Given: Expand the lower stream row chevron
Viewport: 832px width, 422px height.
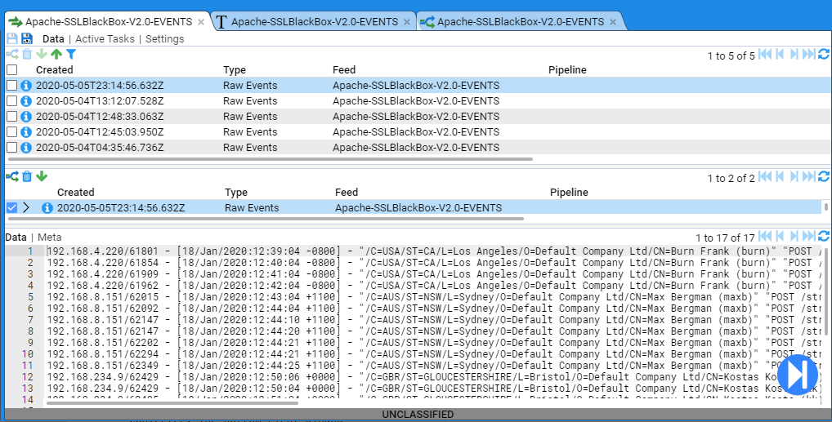Looking at the screenshot, I should [x=26, y=208].
